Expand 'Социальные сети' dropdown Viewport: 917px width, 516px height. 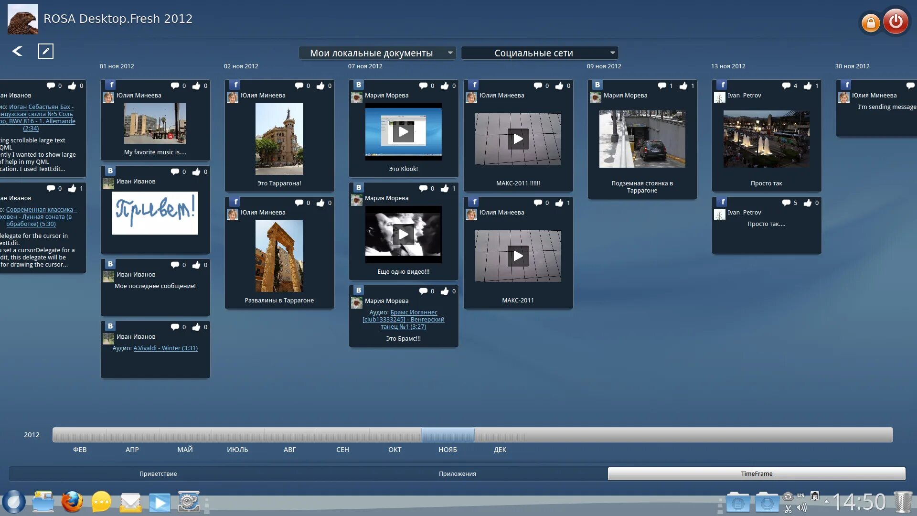(612, 53)
